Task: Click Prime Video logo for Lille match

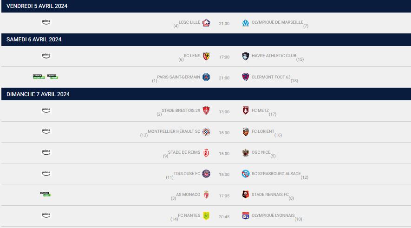Action: point(46,22)
